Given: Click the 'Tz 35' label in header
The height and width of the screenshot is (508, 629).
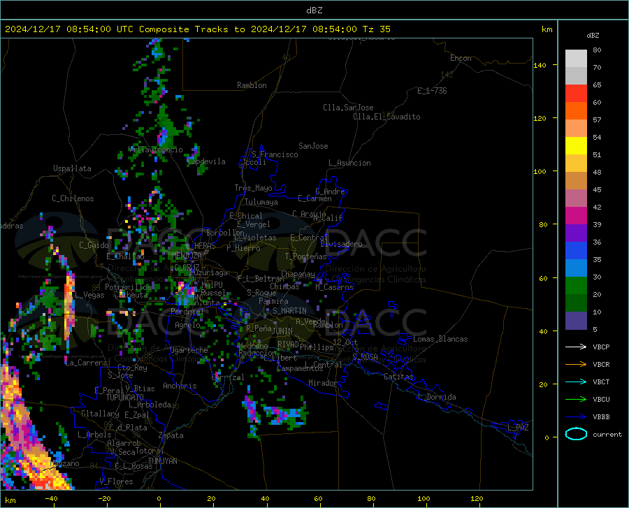Looking at the screenshot, I should (x=376, y=29).
